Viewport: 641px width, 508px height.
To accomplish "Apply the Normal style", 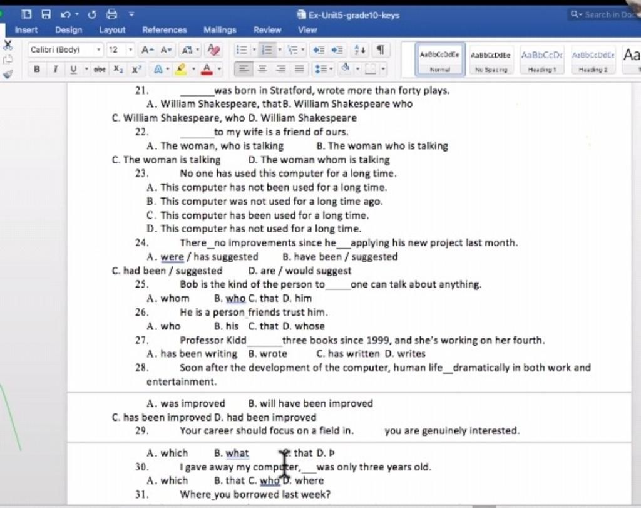I will click(440, 60).
